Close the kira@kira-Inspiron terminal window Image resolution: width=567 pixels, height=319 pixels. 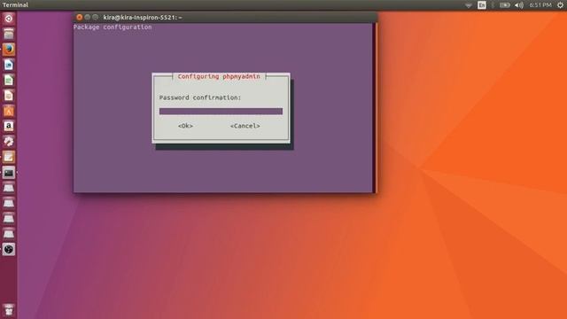pyautogui.click(x=79, y=17)
